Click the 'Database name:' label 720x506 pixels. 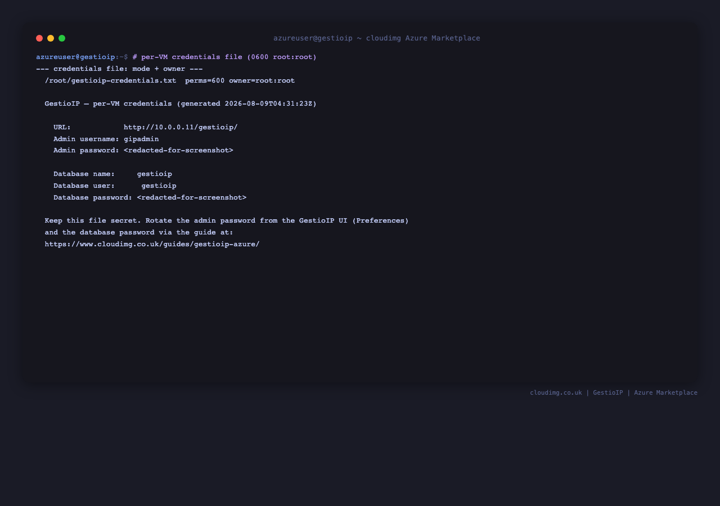[84, 174]
